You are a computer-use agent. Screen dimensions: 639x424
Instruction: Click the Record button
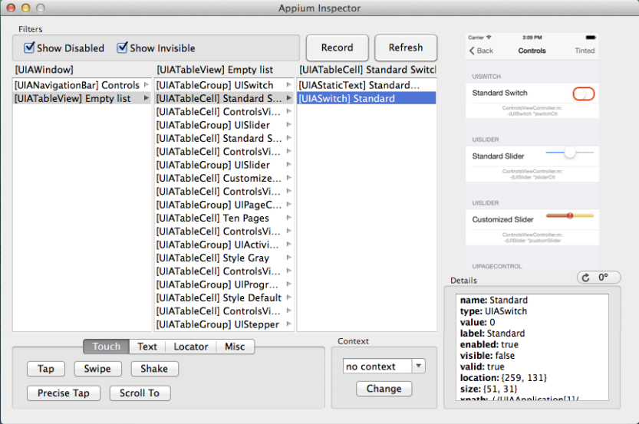click(x=337, y=48)
